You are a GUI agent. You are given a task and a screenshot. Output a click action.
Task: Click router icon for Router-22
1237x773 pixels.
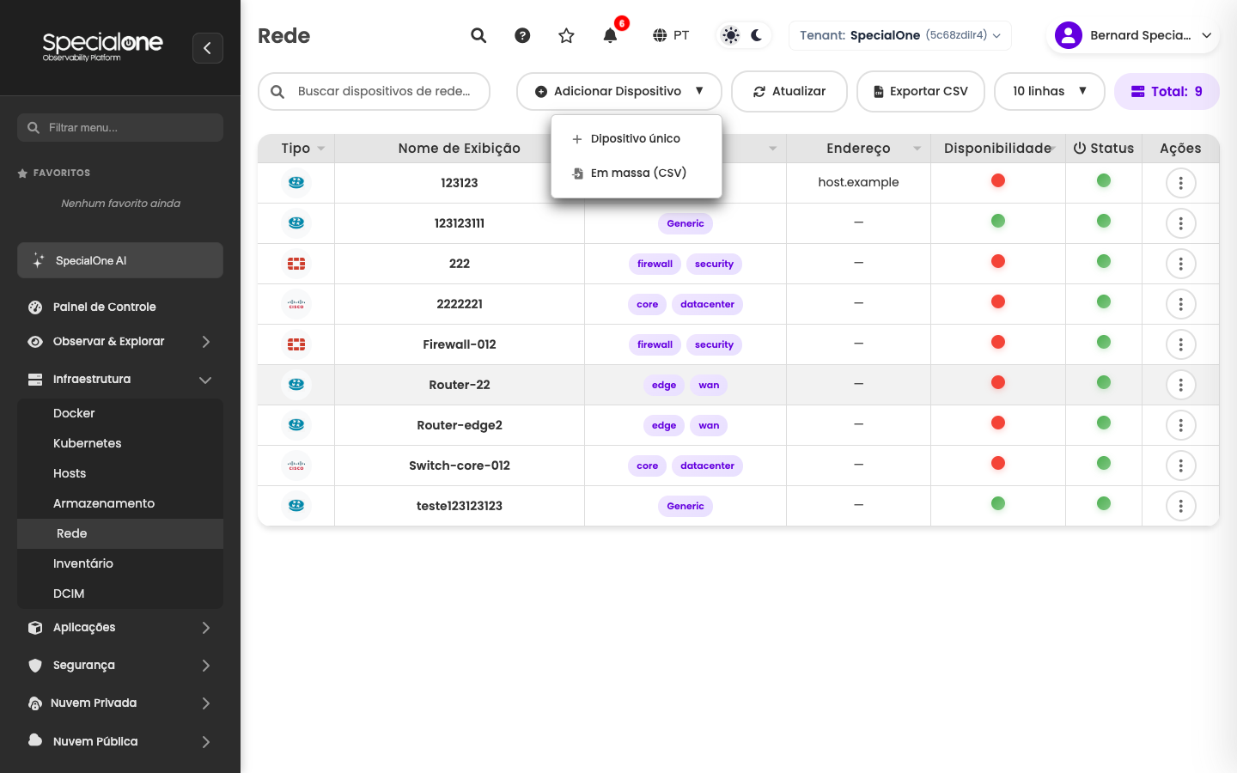(296, 385)
